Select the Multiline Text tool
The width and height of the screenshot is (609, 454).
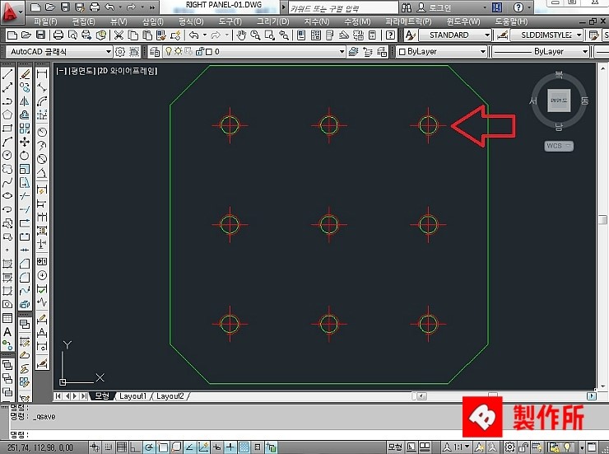coord(7,332)
